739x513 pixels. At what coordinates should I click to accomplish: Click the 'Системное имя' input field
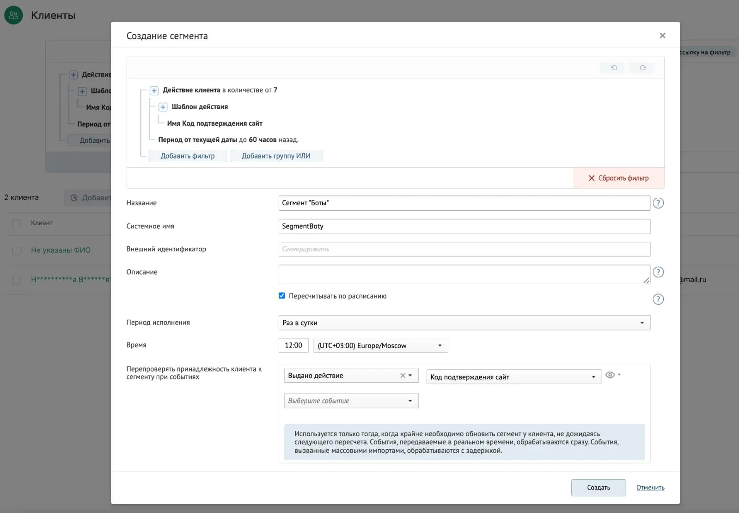click(x=464, y=226)
